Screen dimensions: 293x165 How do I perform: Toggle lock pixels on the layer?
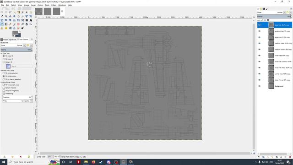pos(262,20)
